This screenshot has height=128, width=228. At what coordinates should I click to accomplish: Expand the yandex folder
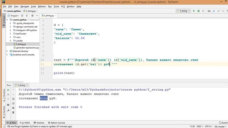10,41
